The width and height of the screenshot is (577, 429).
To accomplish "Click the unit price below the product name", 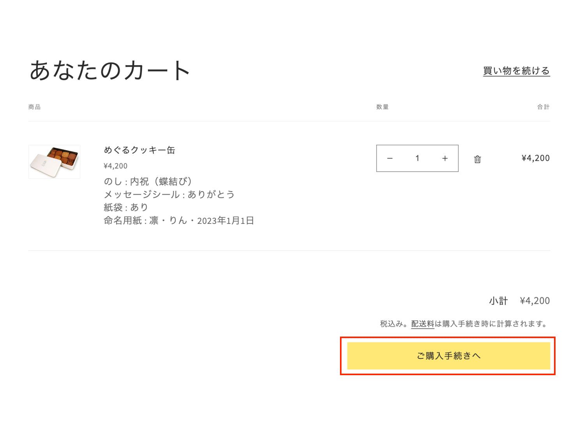I will [x=115, y=166].
